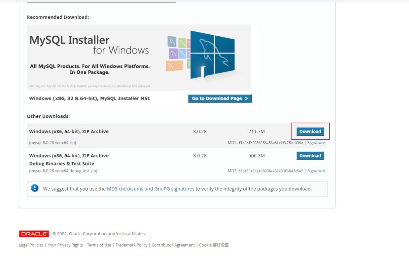
Task: Open Signature link for mysql-8.0.28-winx64.zip
Action: 316,143
